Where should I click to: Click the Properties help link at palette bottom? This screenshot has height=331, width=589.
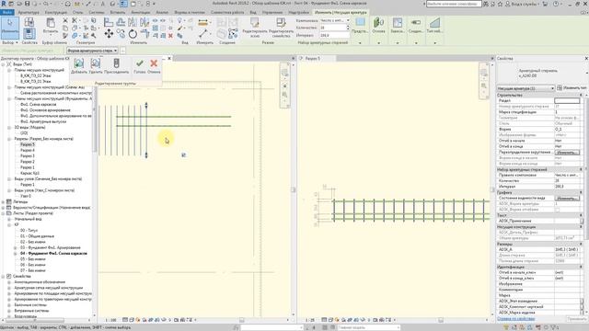point(515,319)
